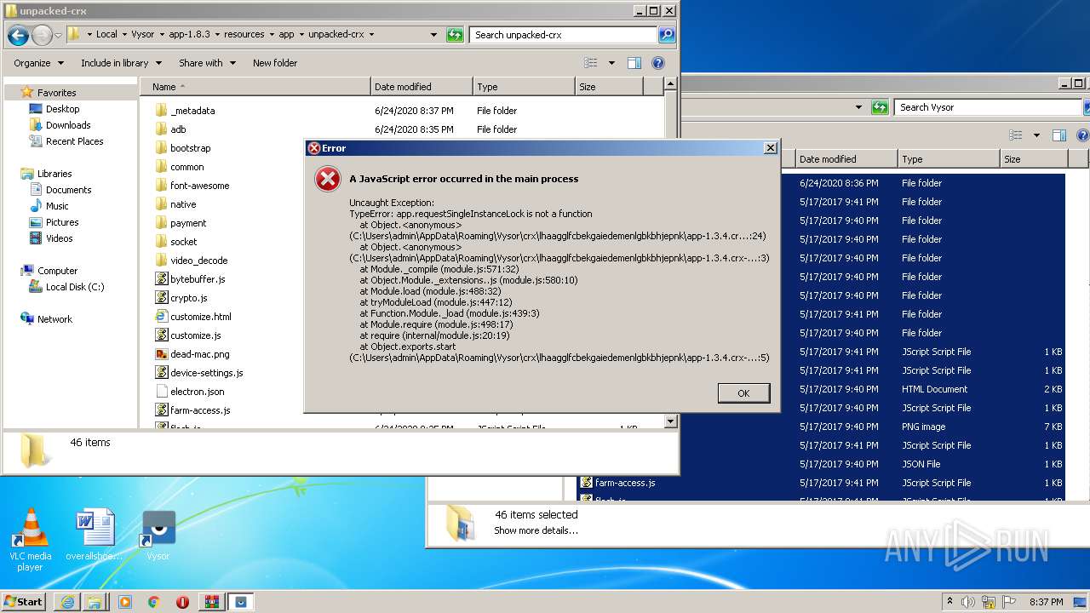Viewport: 1090px width, 613px height.
Task: Open the unpacked-crx address history dropdown
Action: pos(433,35)
